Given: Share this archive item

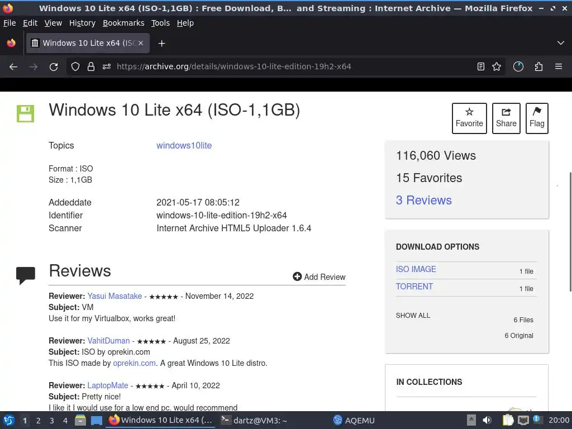Looking at the screenshot, I should 506,118.
